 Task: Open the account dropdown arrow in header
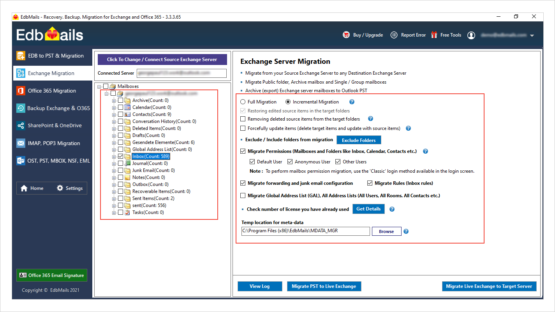point(532,35)
